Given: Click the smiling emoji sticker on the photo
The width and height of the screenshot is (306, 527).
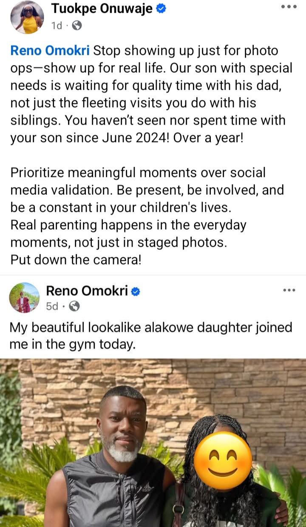Looking at the screenshot, I should 223,460.
